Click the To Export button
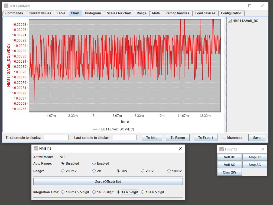273x205 pixels. click(206, 137)
